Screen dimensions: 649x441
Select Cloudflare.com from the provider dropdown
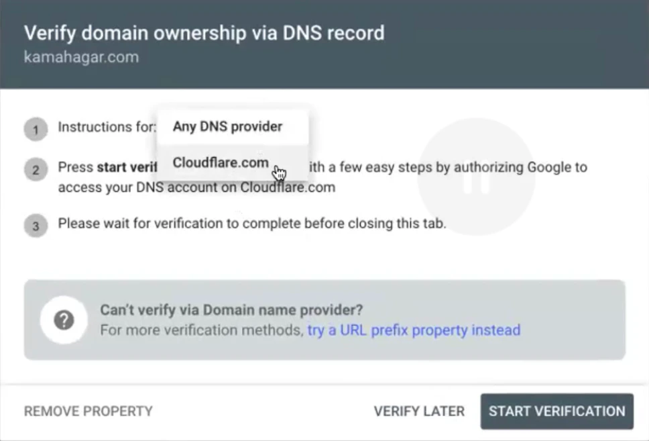point(221,162)
